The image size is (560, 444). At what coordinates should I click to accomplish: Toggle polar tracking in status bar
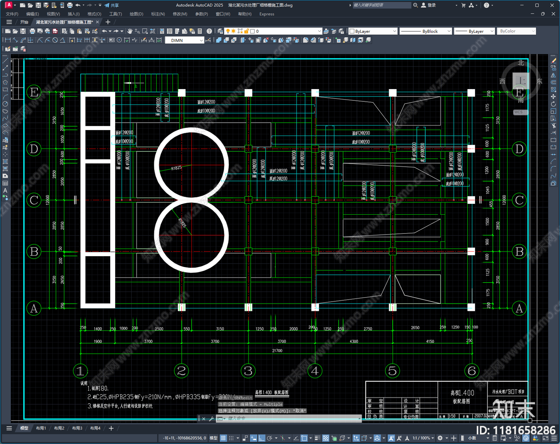[269, 438]
